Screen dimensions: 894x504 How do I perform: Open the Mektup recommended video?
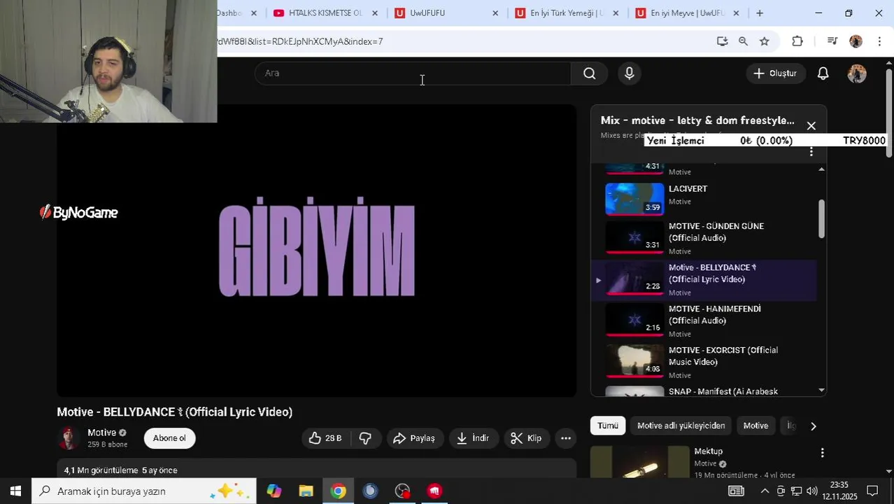(x=708, y=451)
